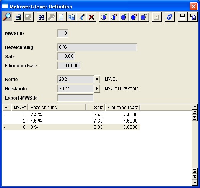
Task: Sort by the Fibuexportsatz column header
Action: coord(122,108)
